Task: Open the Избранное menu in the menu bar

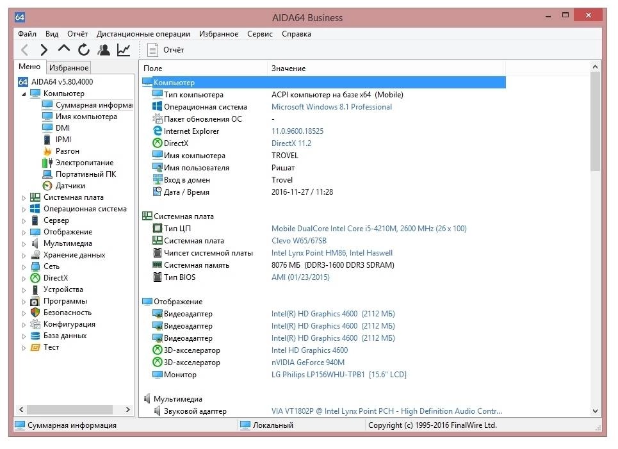Action: point(218,34)
